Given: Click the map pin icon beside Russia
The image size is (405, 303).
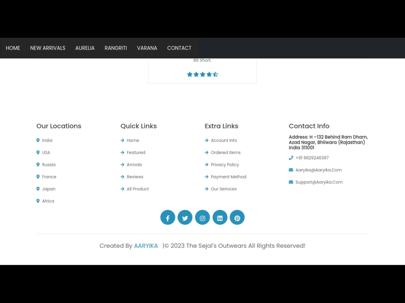Looking at the screenshot, I should coord(38,165).
